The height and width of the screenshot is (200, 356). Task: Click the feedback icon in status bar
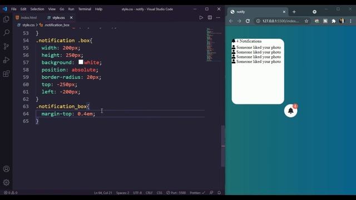point(211,193)
